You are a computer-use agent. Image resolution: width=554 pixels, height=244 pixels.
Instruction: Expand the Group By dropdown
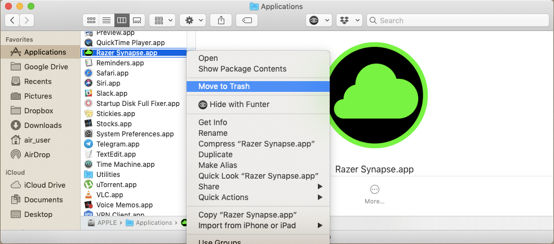pos(162,20)
